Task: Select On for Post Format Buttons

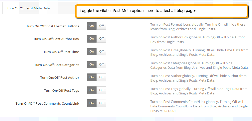Action: [92, 26]
